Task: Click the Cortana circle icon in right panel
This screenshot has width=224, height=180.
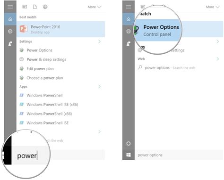Action: click(x=129, y=144)
